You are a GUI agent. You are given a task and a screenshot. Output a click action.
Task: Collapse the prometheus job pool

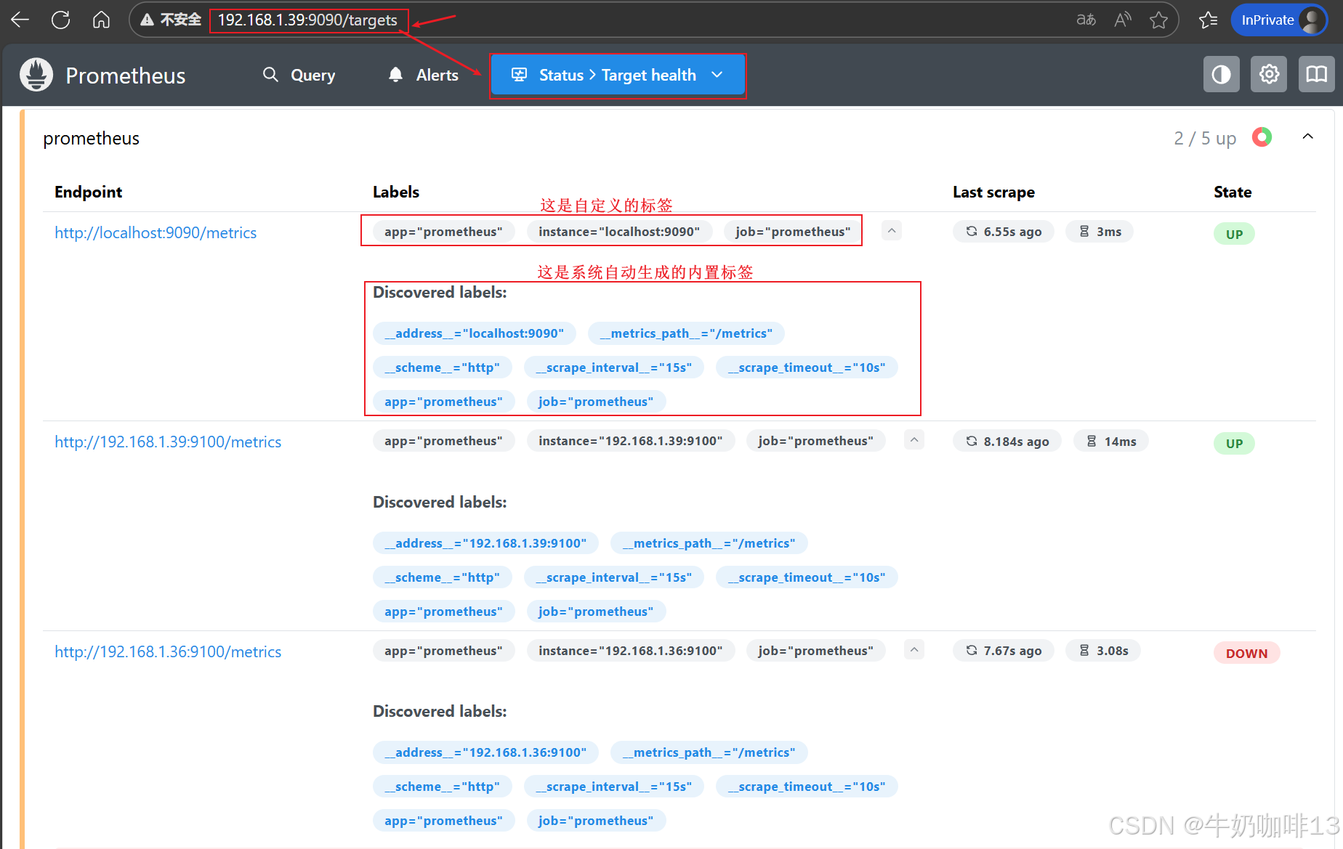click(1308, 137)
